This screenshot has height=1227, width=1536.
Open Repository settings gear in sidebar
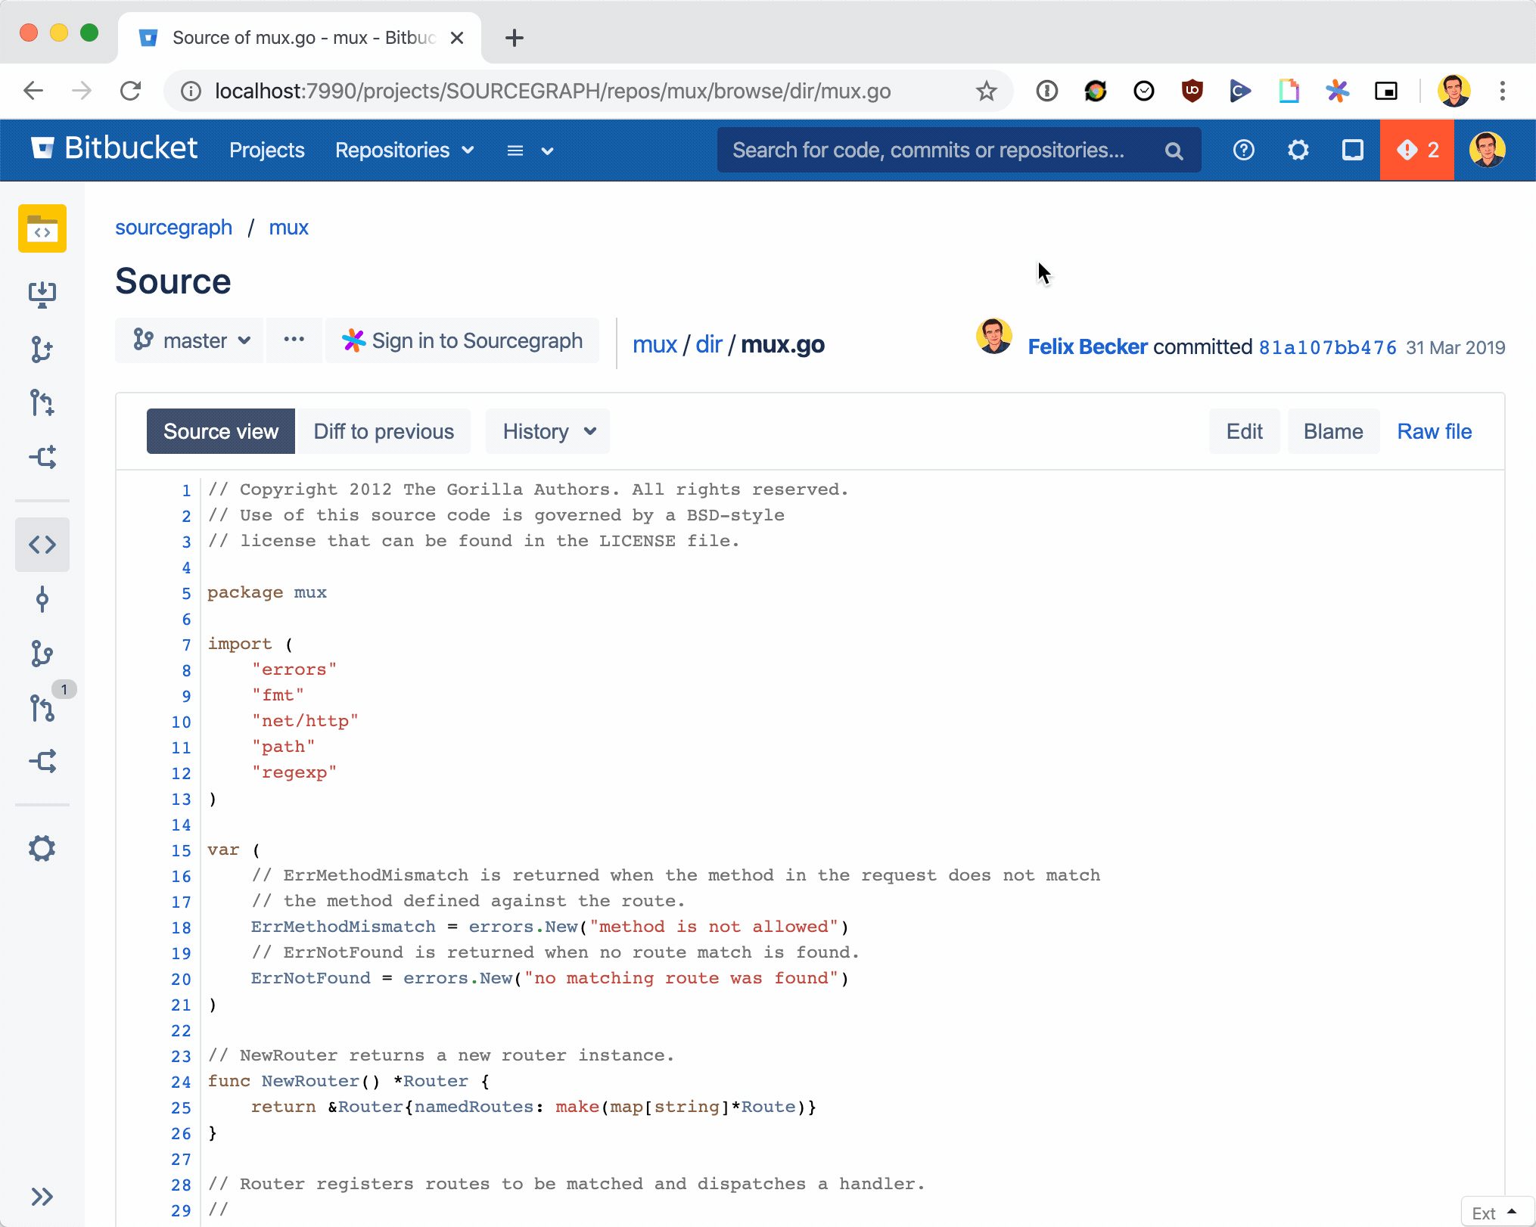[42, 849]
